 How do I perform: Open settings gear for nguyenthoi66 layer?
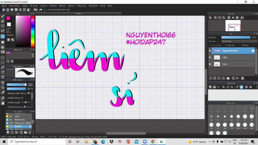click(253, 51)
